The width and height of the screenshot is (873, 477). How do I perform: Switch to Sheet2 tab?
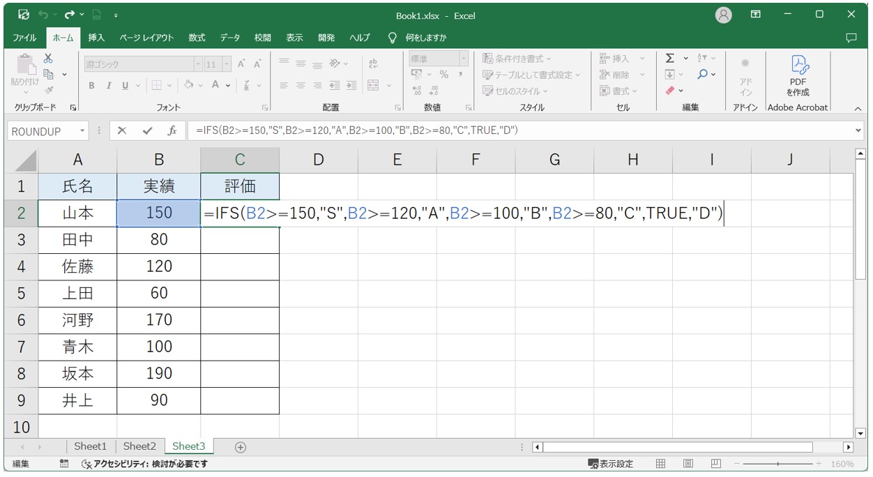[x=139, y=446]
